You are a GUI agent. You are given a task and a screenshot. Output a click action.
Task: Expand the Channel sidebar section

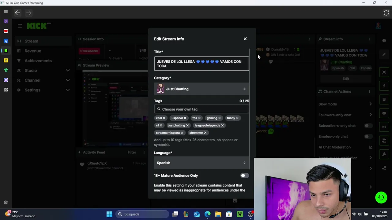(68, 80)
